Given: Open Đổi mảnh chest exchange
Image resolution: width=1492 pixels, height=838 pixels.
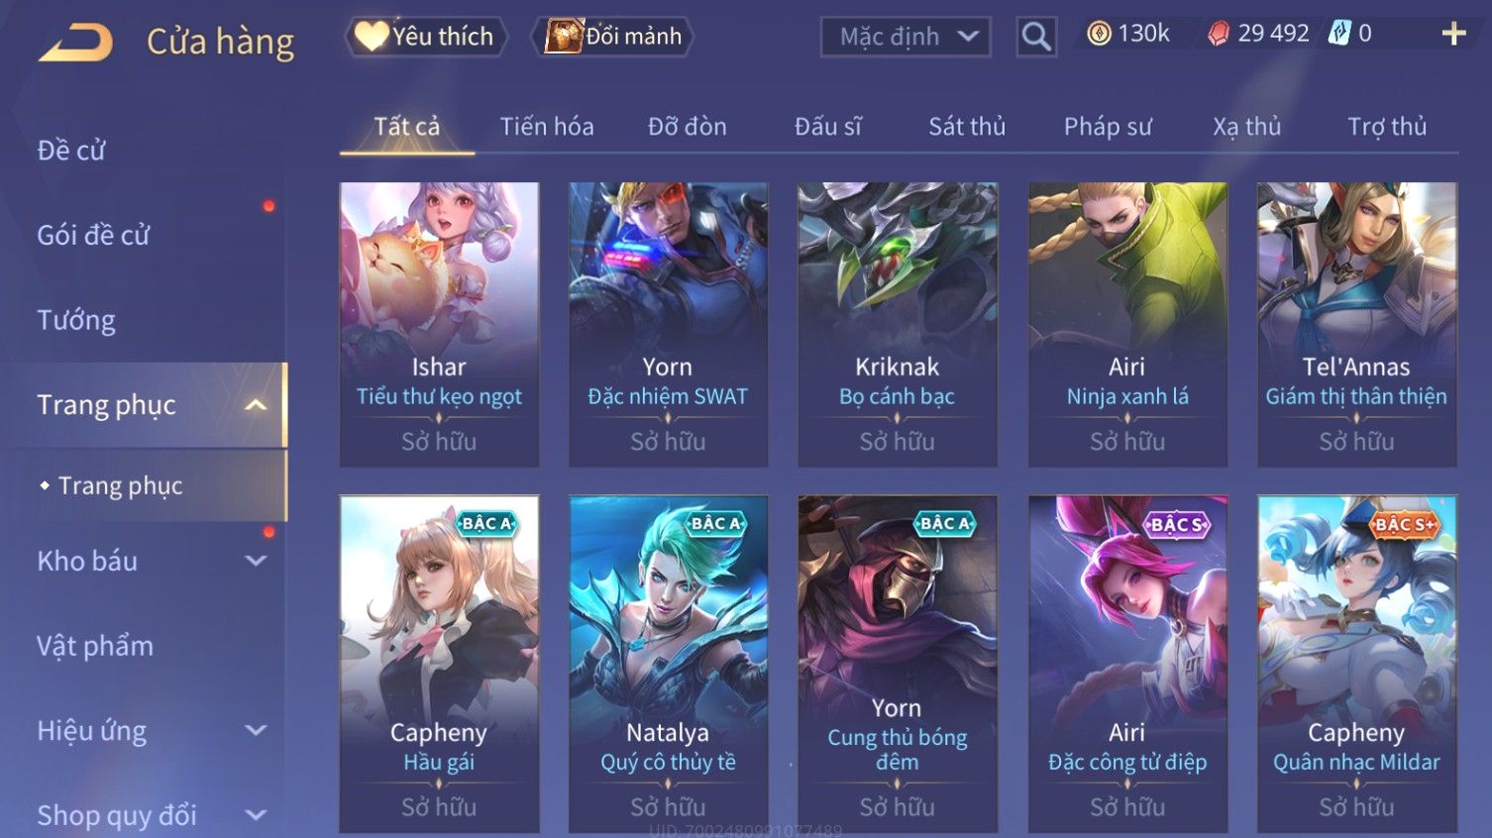Looking at the screenshot, I should 612,37.
